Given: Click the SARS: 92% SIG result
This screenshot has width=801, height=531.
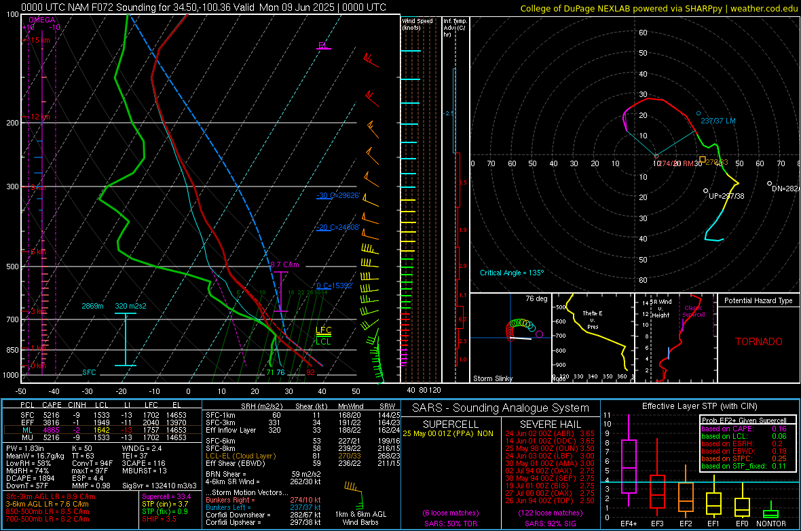Looking at the screenshot, I should (550, 524).
